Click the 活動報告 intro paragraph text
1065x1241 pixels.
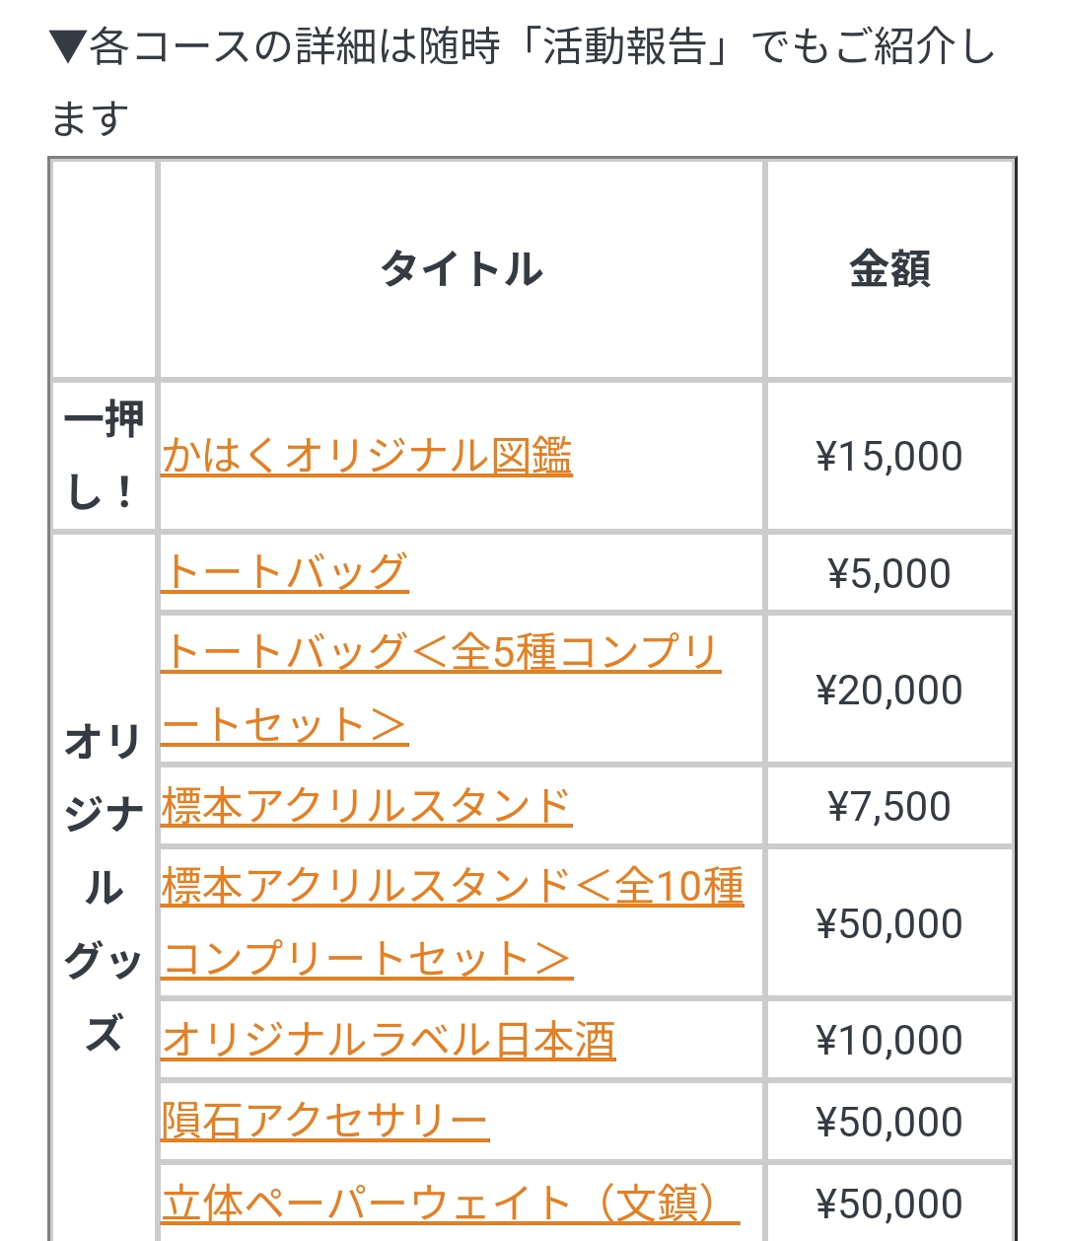click(x=523, y=82)
